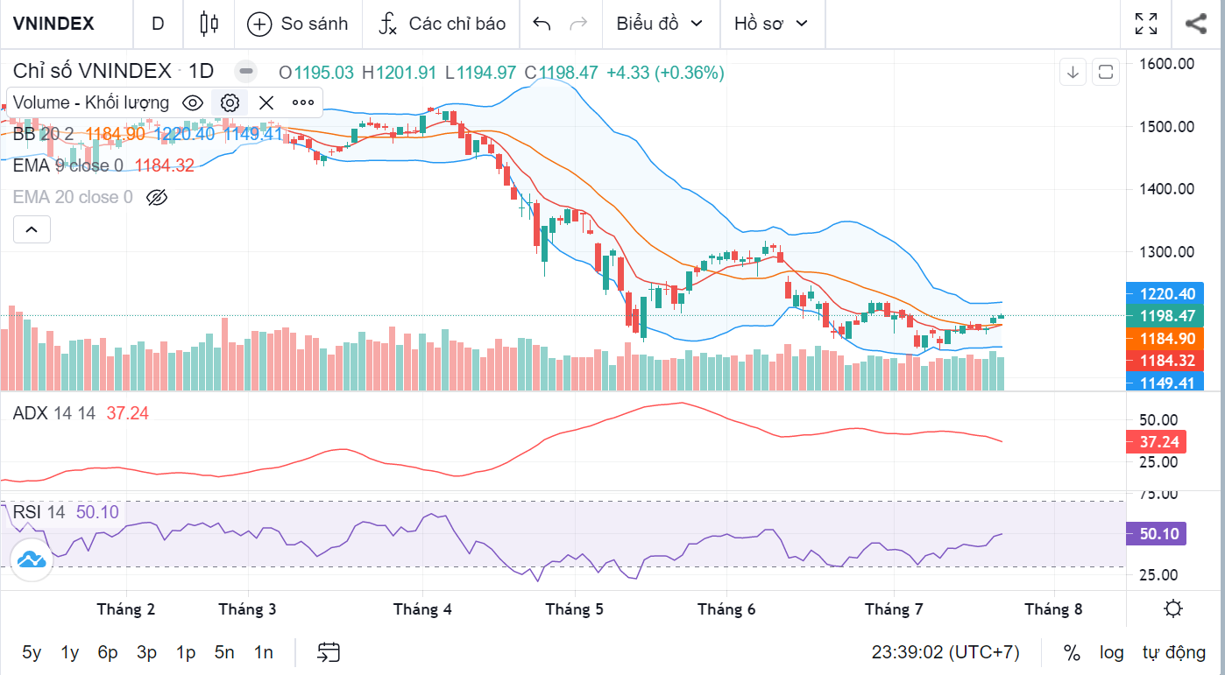Click the So sánh compare plus icon
The image size is (1225, 675).
[259, 24]
